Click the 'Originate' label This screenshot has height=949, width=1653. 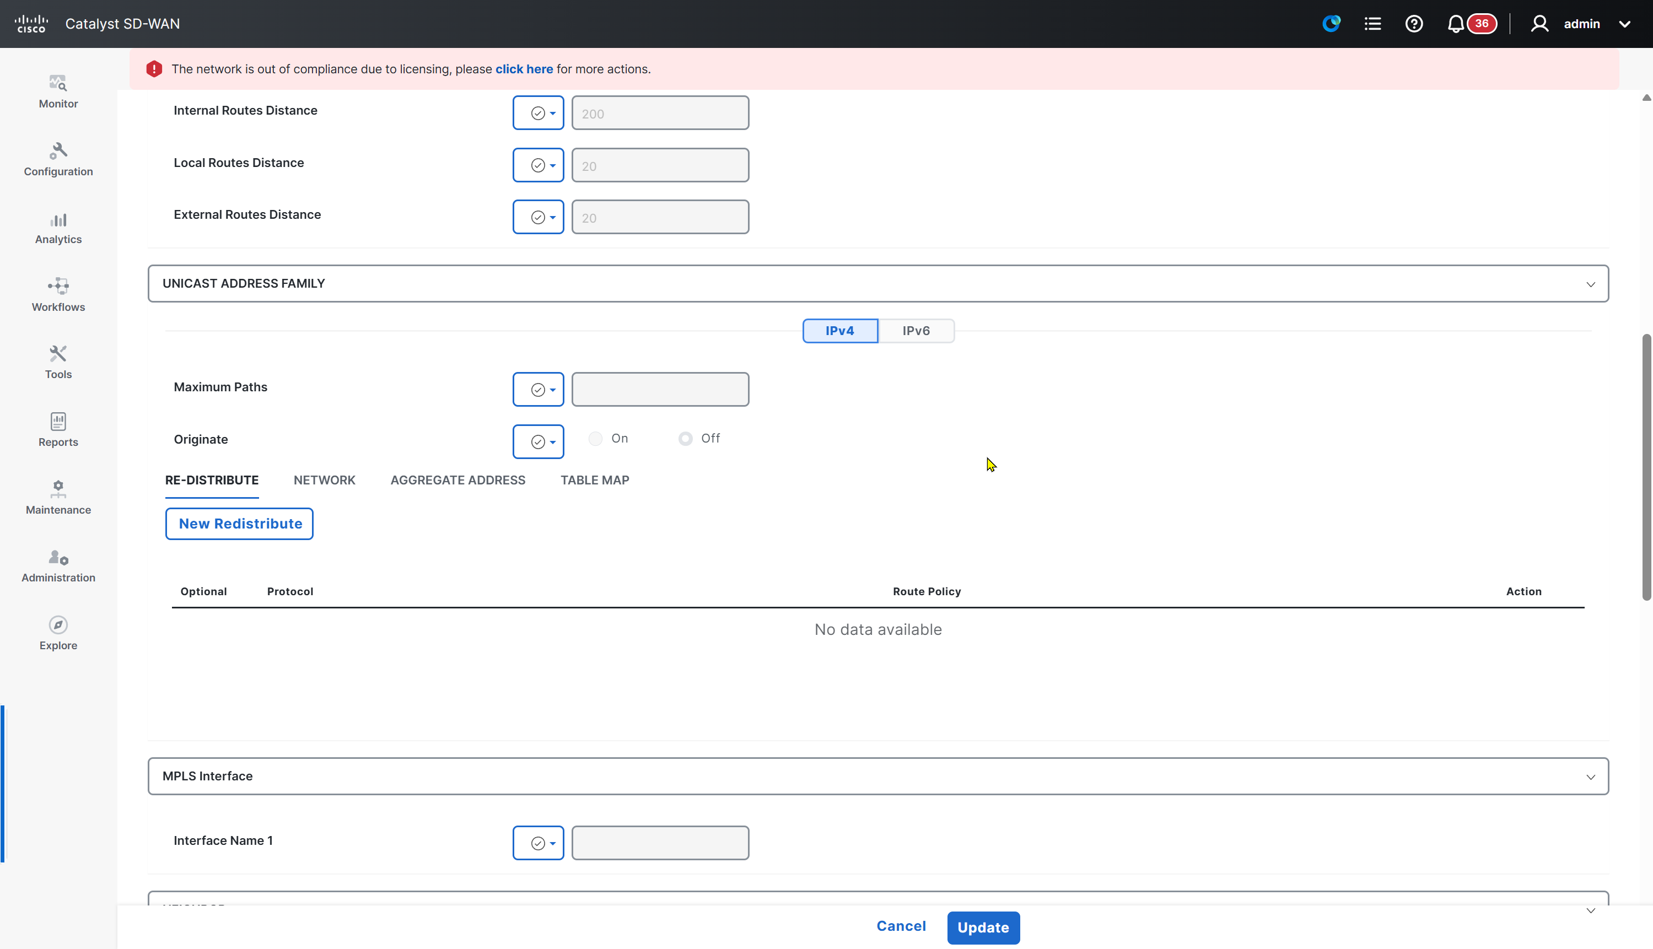pos(201,440)
